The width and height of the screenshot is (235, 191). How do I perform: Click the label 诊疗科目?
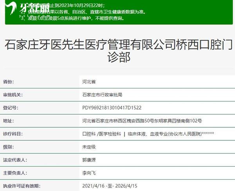point(13,134)
